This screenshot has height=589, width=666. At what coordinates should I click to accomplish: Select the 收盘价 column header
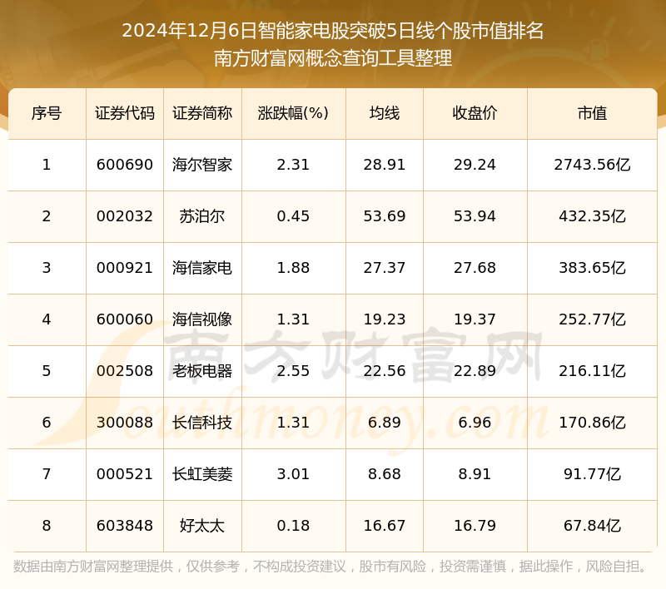(x=475, y=113)
